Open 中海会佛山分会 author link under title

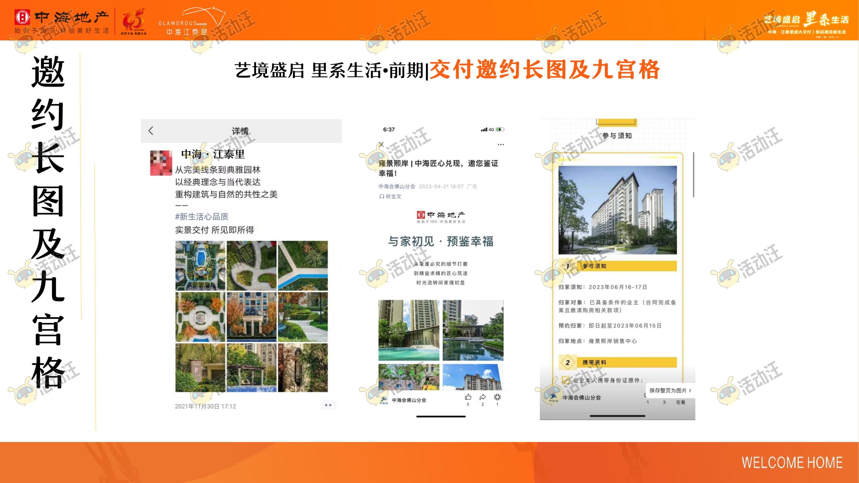(x=397, y=186)
